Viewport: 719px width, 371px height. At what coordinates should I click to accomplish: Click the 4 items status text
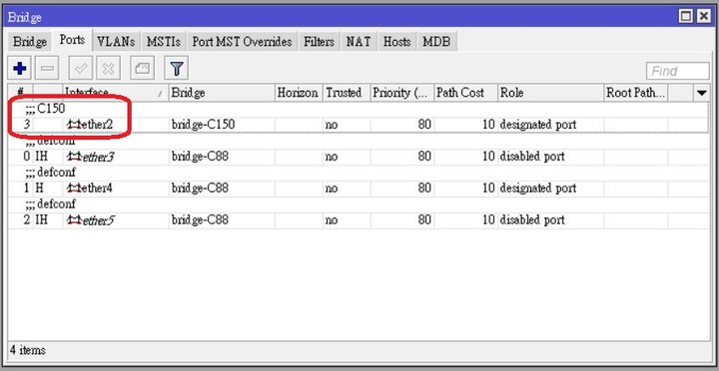pos(28,350)
